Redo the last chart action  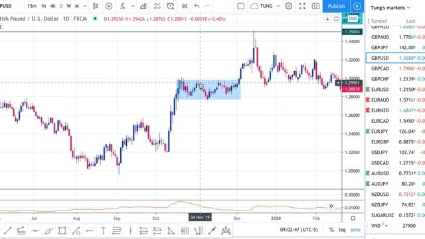[x=207, y=6]
